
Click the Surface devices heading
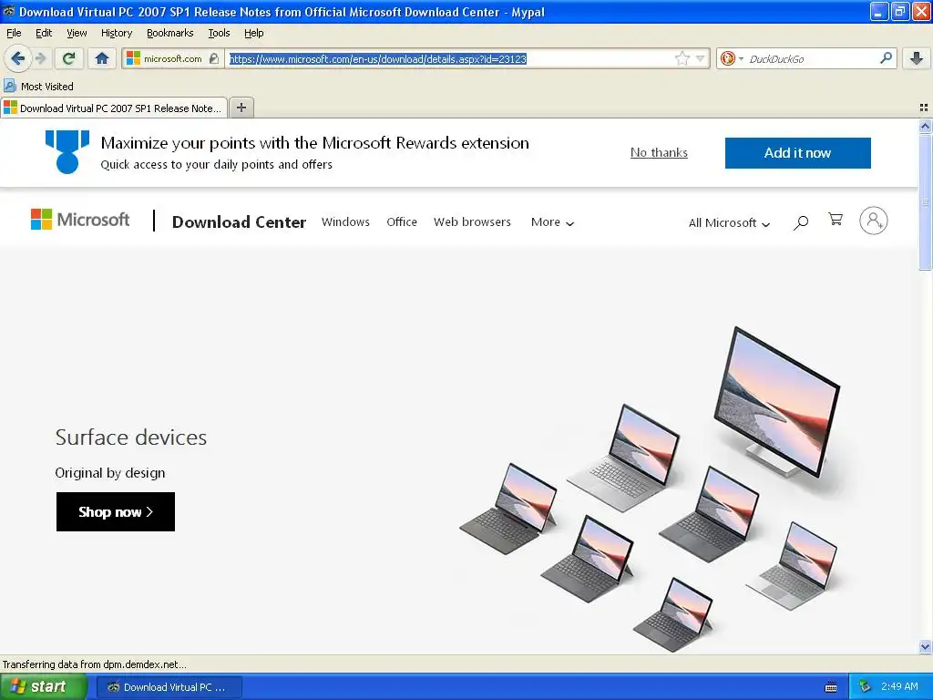coord(131,437)
